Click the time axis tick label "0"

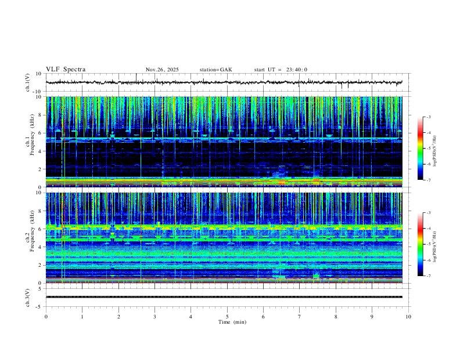coord(46,317)
